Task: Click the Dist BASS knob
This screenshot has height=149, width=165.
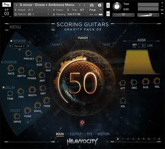Action: [x=38, y=105]
